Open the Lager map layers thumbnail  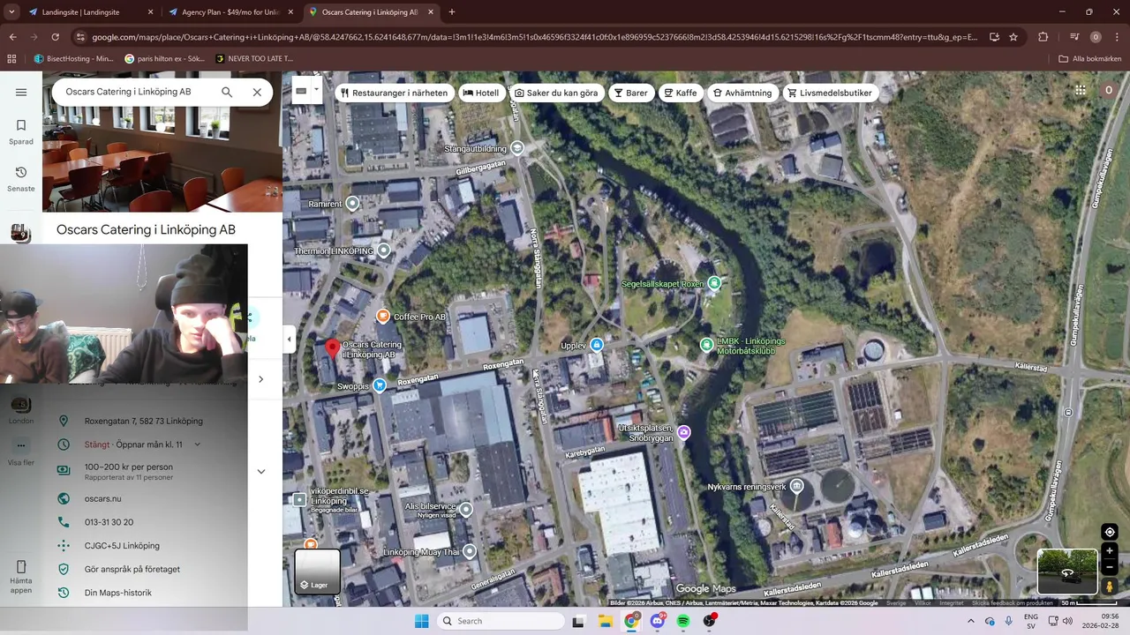(317, 571)
